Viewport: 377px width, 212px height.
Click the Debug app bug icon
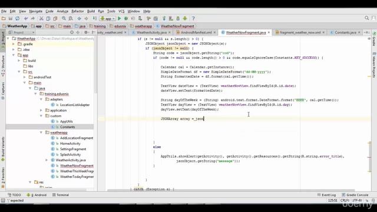pos(126,18)
